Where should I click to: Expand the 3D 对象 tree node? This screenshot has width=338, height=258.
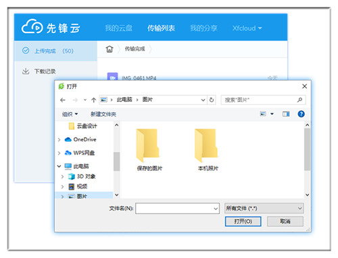click(x=63, y=177)
